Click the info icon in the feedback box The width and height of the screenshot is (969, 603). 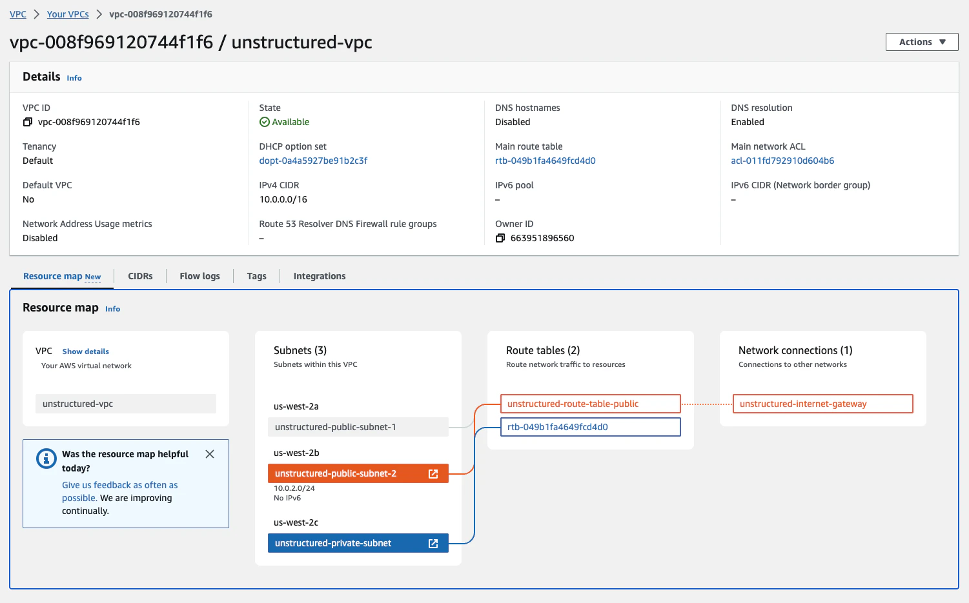pyautogui.click(x=46, y=458)
